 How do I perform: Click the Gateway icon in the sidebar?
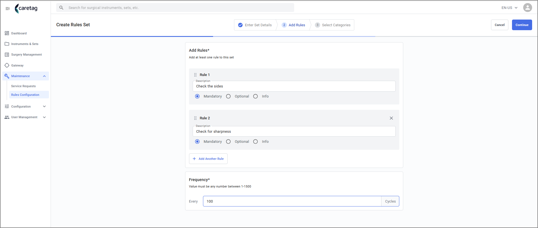click(x=7, y=65)
